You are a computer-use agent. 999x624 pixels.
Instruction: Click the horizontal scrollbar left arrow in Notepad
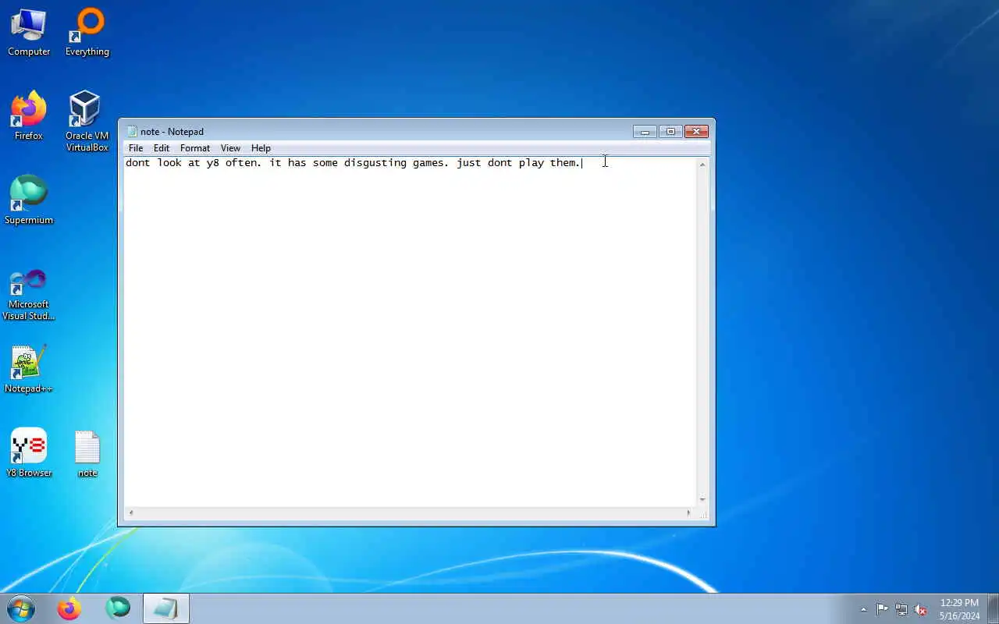(130, 512)
